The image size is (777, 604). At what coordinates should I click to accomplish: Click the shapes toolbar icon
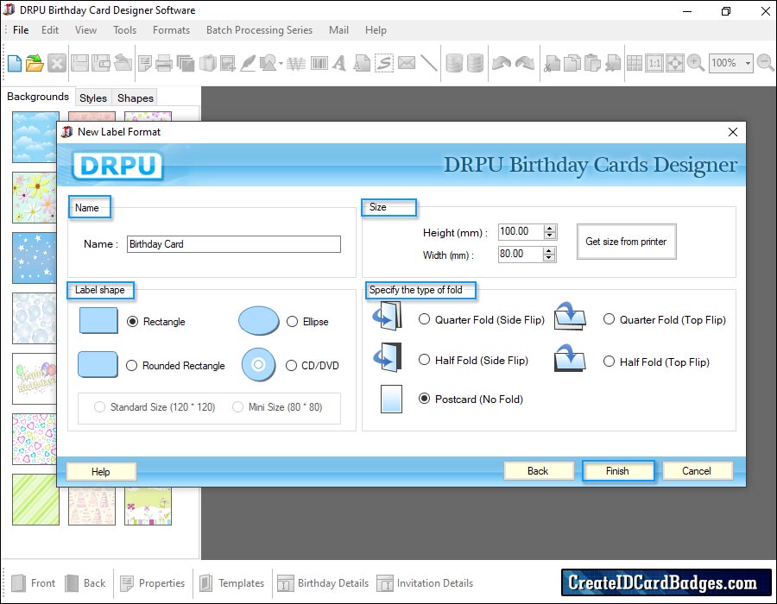click(268, 63)
